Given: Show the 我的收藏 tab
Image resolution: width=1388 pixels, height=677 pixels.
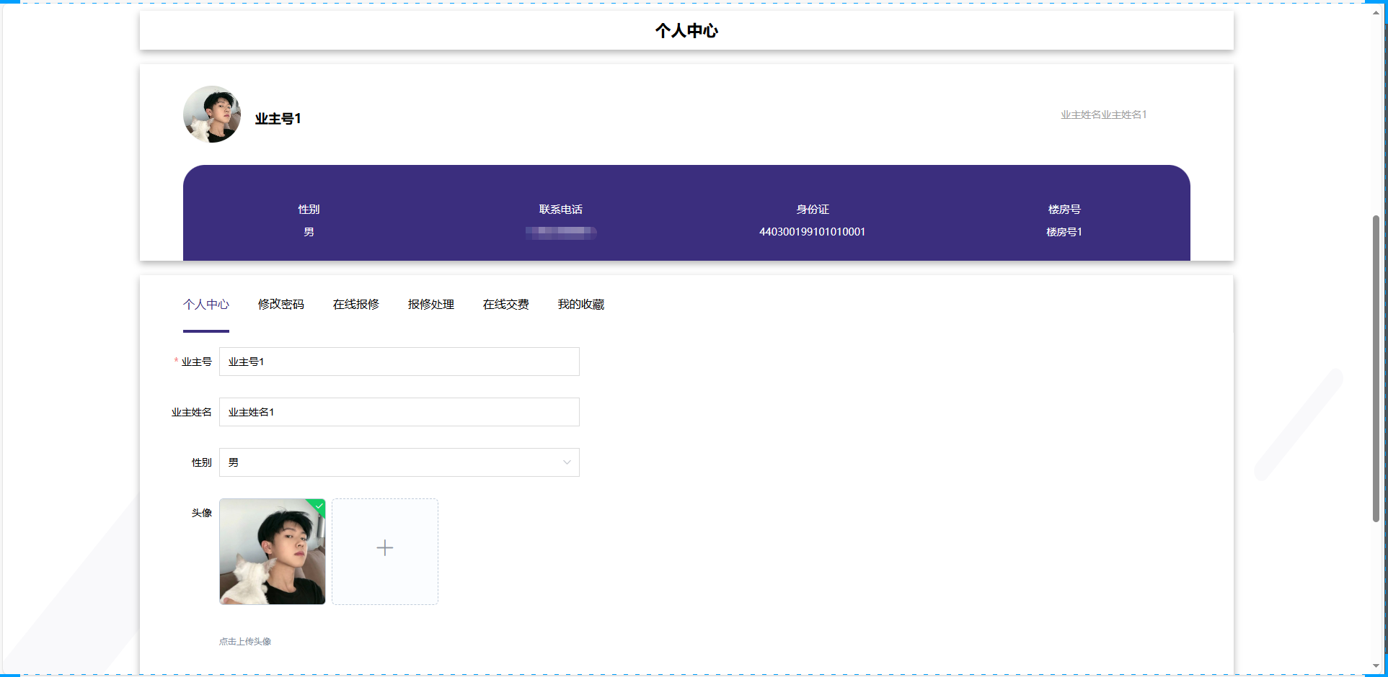Looking at the screenshot, I should pos(581,305).
